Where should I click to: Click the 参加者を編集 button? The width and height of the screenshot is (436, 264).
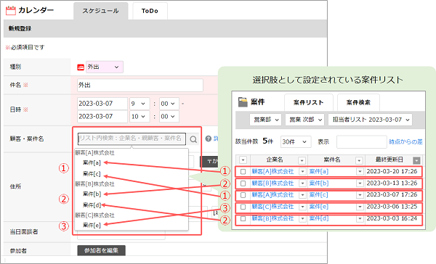pyautogui.click(x=101, y=250)
